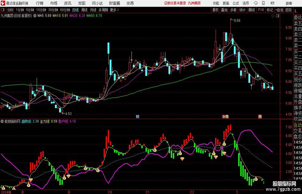Screen dimensions: 302x194
Task: Open the 公式 menu
Action: click(x=236, y=3)
